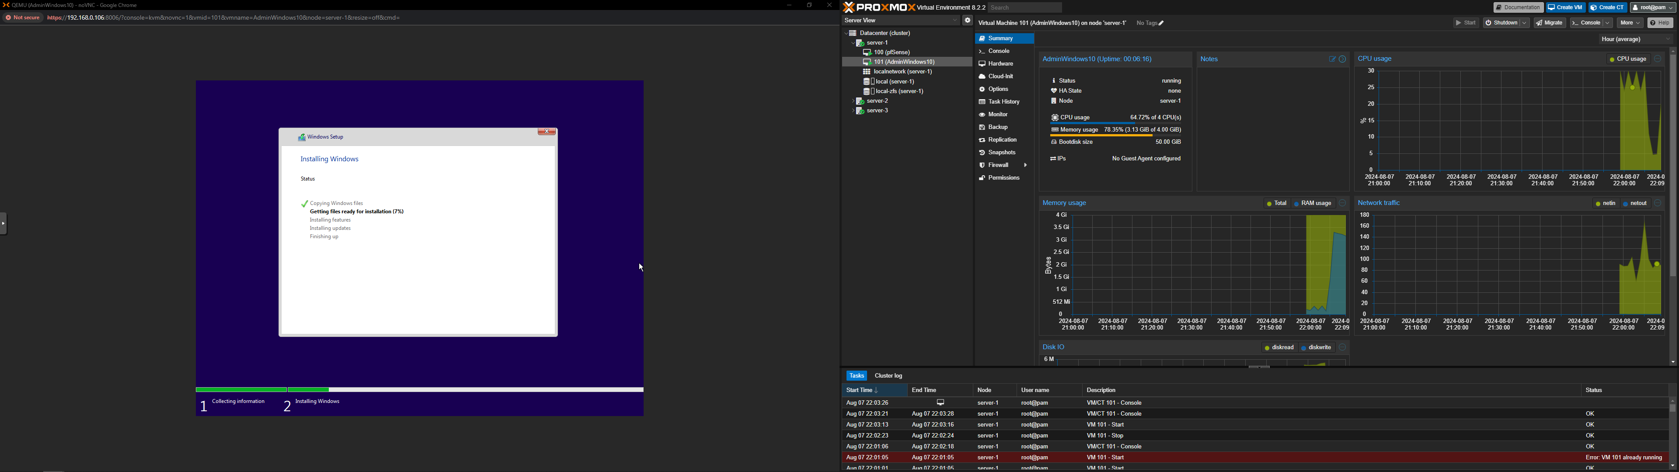Open the VM Console tab
This screenshot has height=472, width=1679.
click(x=1004, y=52)
